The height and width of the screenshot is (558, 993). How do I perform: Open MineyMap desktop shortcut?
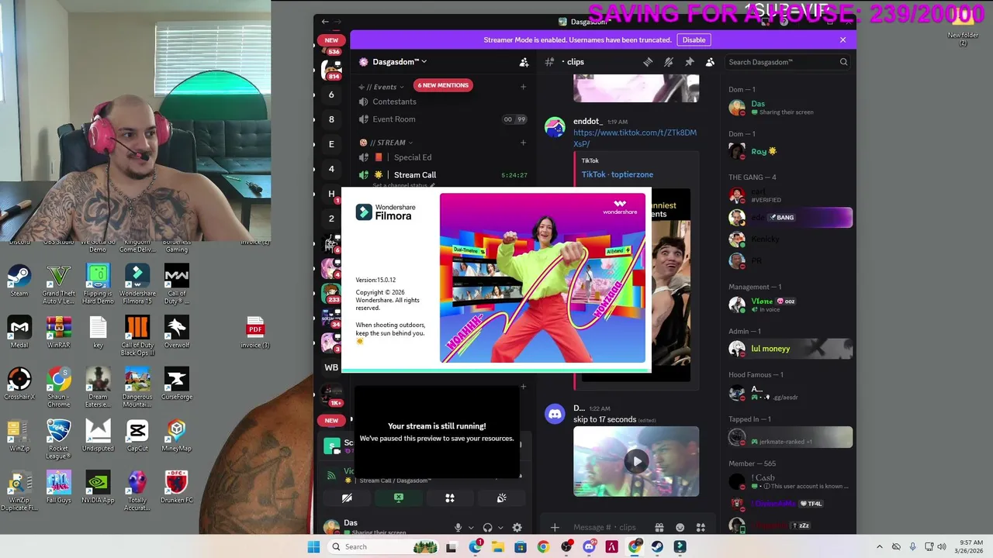coord(177,436)
